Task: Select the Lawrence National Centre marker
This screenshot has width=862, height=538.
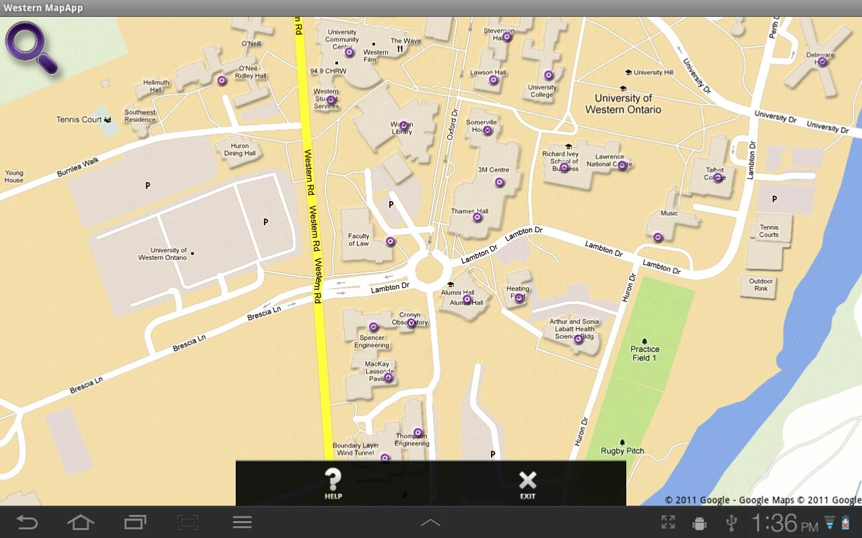Action: tap(622, 165)
